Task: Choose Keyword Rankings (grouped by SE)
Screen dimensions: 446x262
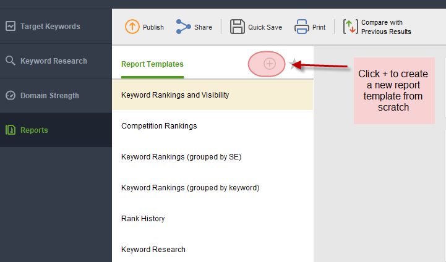Action: pos(212,157)
